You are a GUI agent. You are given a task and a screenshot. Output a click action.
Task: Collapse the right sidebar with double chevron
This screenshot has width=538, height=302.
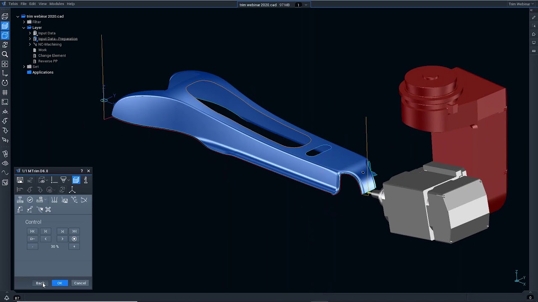[531, 10]
